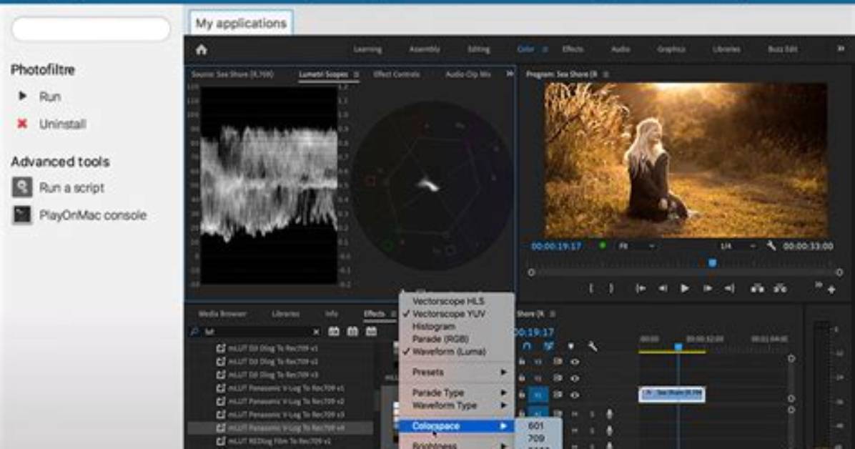Image resolution: width=855 pixels, height=449 pixels.
Task: Jump to the Out point
Action: 729,288
